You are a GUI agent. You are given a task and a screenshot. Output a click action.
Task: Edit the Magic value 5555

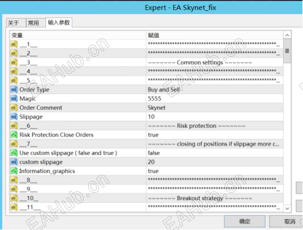click(215, 99)
